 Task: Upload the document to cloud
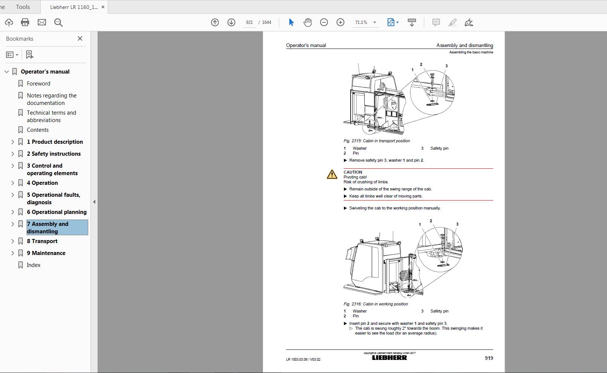[9, 22]
